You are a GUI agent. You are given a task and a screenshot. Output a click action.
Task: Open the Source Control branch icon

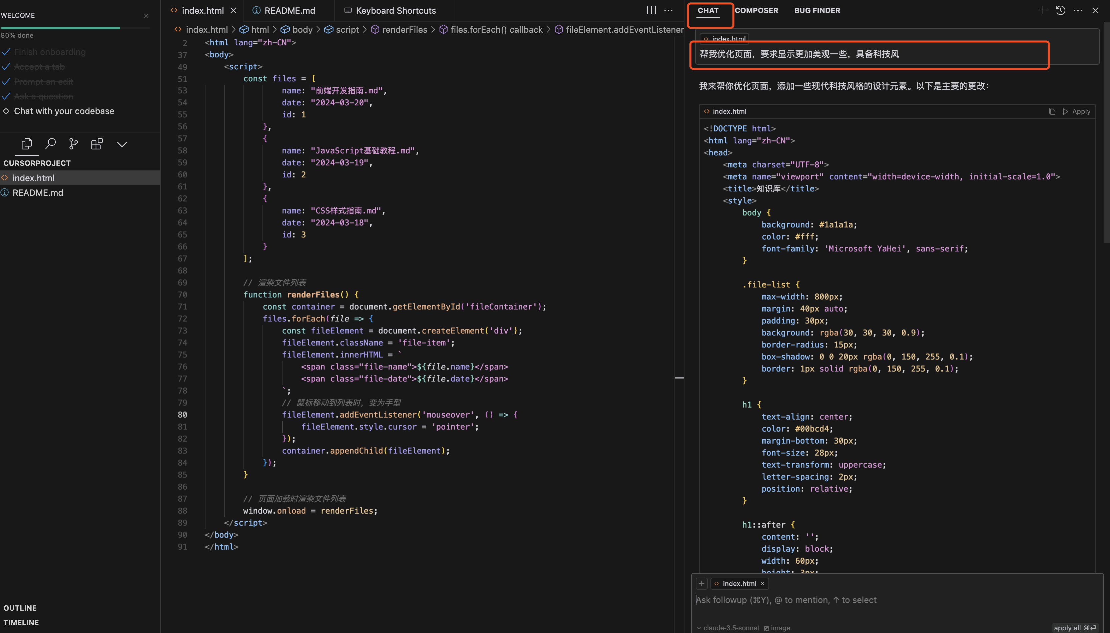coord(73,144)
